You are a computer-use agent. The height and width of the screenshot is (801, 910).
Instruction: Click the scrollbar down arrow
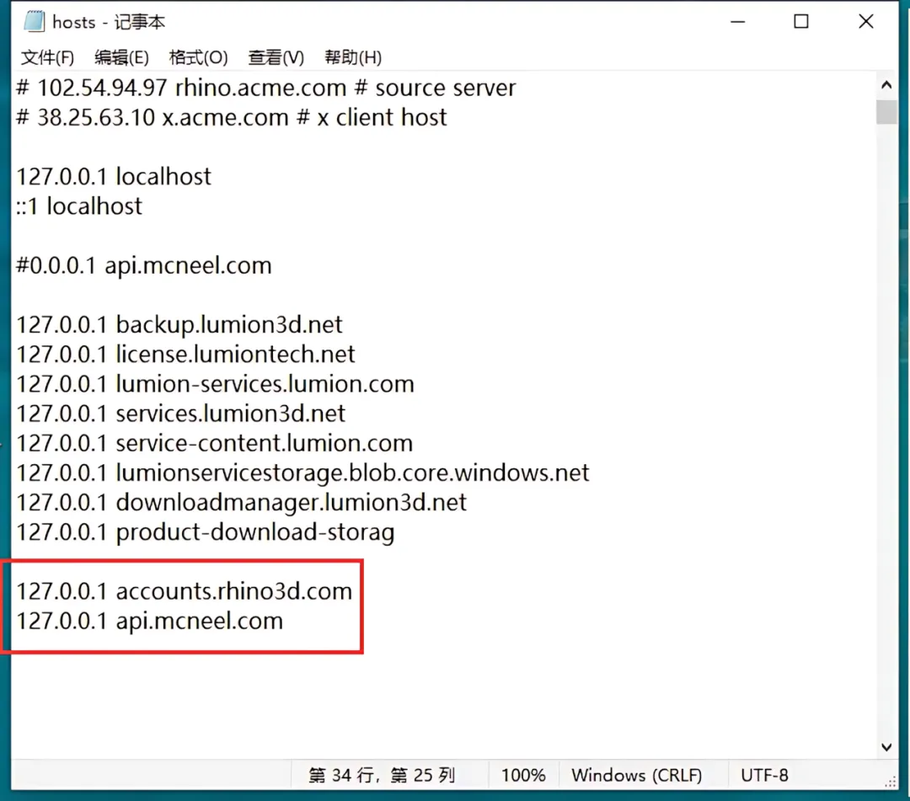[x=886, y=747]
